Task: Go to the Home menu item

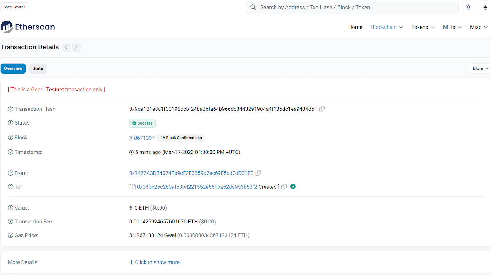Action: [355, 27]
